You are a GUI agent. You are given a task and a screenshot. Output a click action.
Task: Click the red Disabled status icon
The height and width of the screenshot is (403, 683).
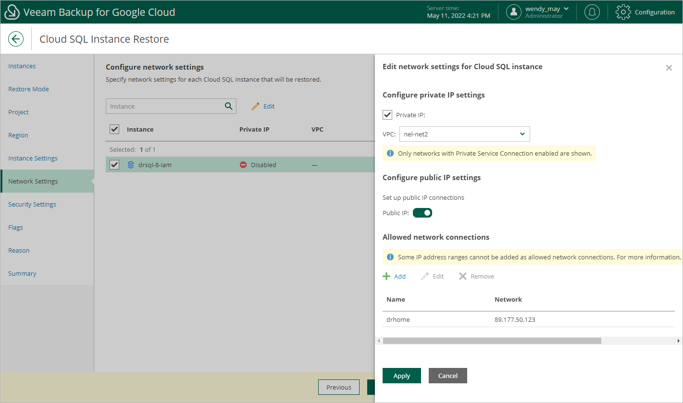[243, 165]
